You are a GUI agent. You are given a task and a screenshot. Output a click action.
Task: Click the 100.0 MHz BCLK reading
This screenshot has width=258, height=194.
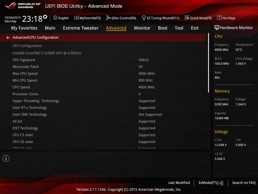[x=222, y=64]
